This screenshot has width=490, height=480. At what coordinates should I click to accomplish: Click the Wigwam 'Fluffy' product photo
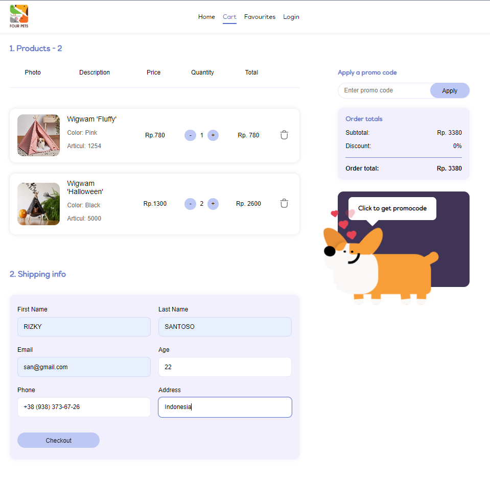coord(38,135)
